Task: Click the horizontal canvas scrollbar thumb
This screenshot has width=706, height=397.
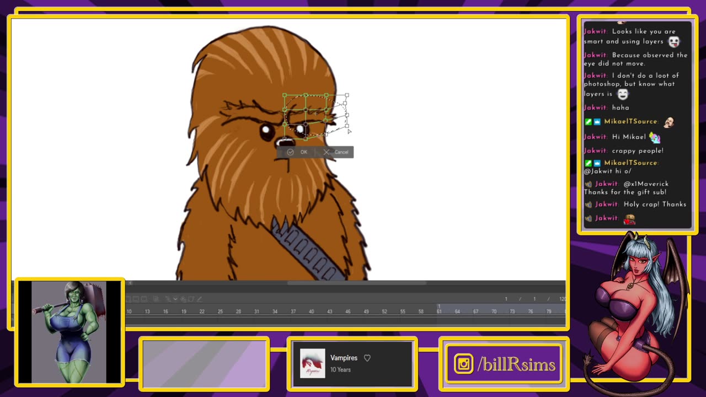Action: (x=357, y=283)
